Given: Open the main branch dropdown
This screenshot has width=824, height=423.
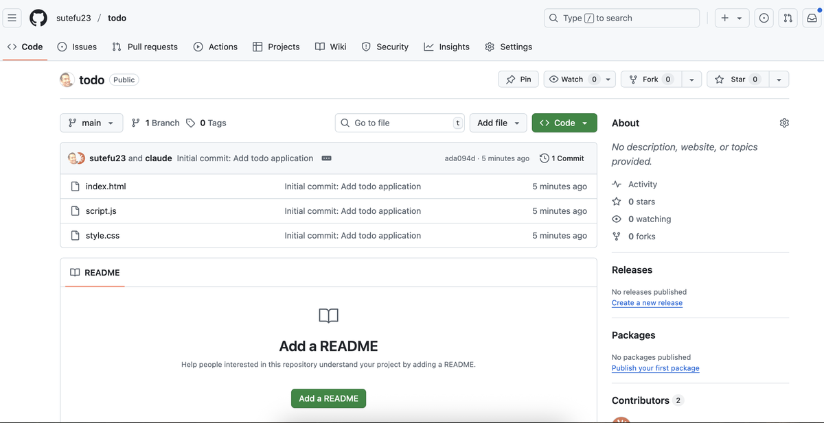Looking at the screenshot, I should [x=91, y=123].
